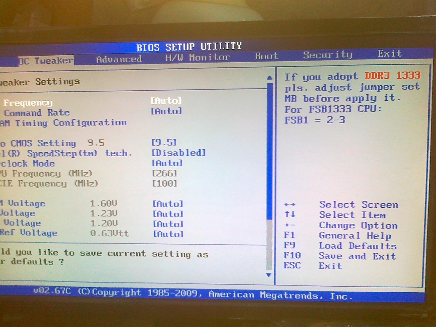Change the CMOS Setting [9.5] value

[x=164, y=143]
